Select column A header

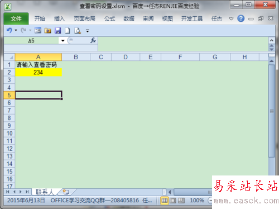pos(39,57)
